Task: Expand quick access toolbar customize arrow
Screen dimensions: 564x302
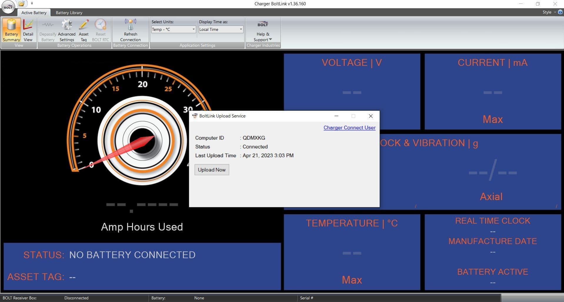Action: click(32, 4)
